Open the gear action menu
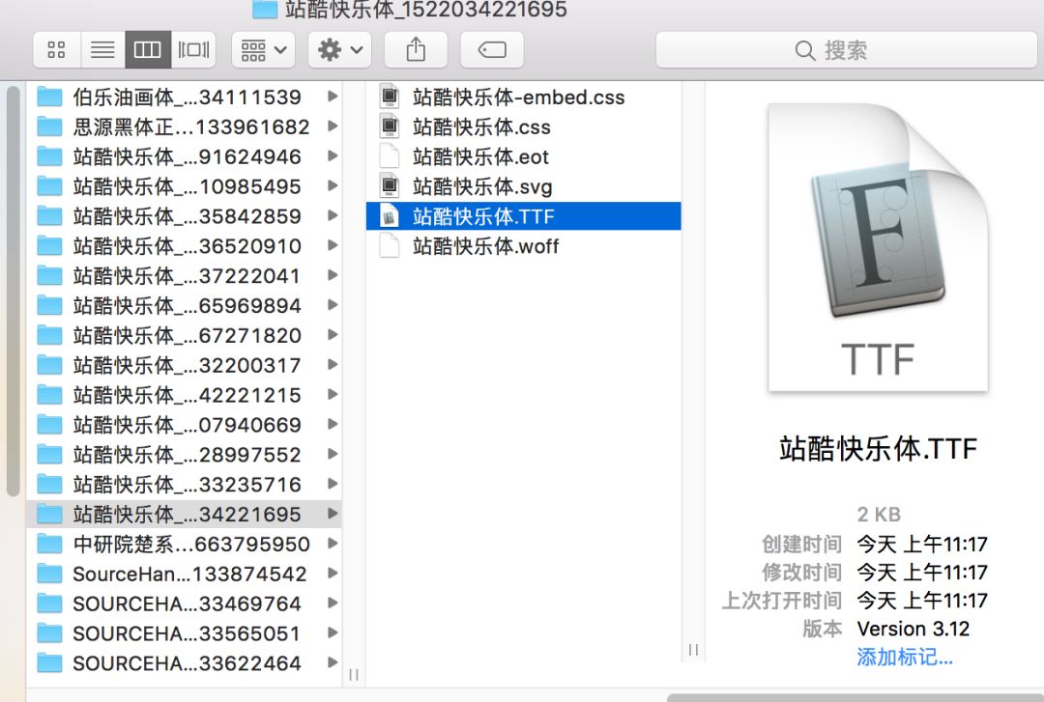 coord(339,50)
